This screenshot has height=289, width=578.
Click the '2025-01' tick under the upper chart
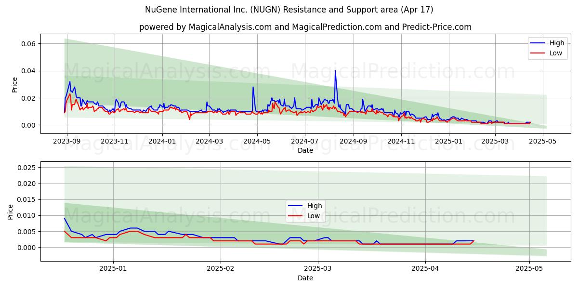point(448,141)
